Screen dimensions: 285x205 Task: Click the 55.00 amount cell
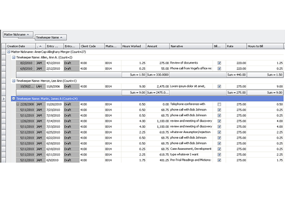(158, 68)
